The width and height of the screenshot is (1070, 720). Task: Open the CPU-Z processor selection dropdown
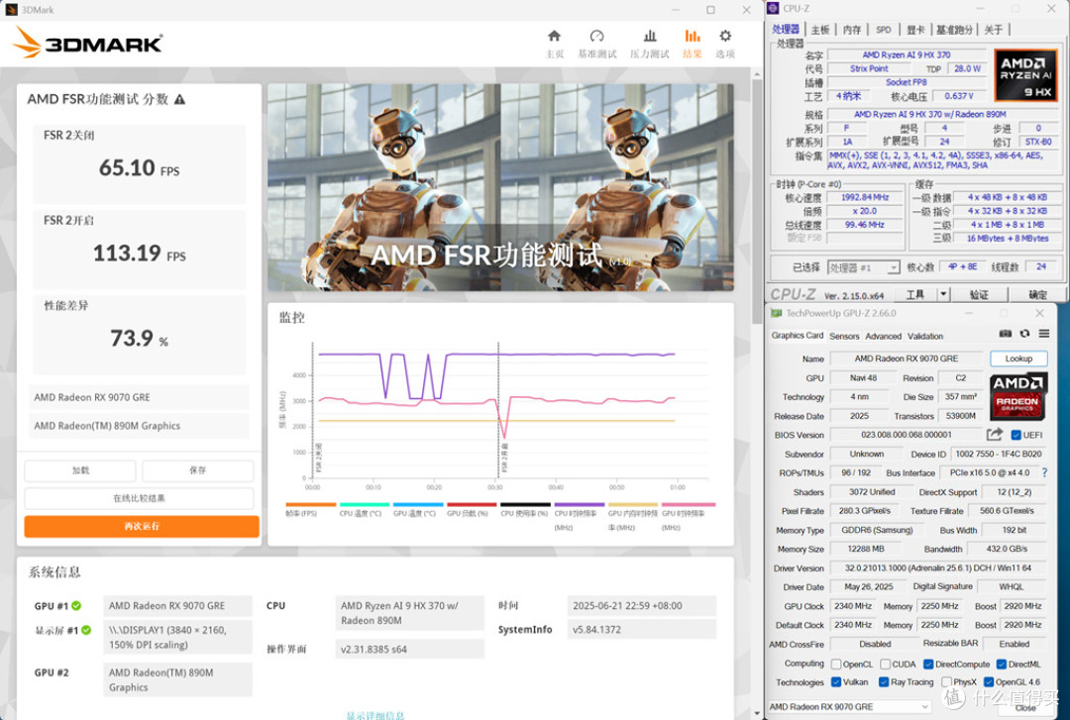pyautogui.click(x=864, y=267)
